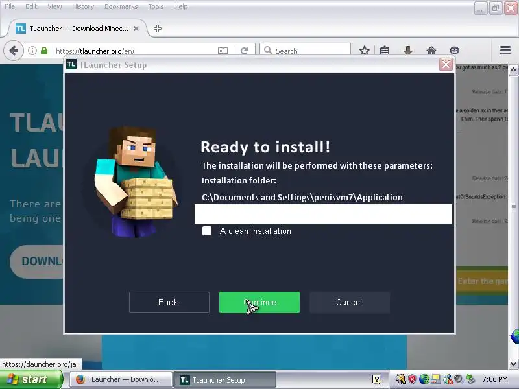Click the DOWNLOAD button on the webpage
Screen dimensions: 519x389
37,261
